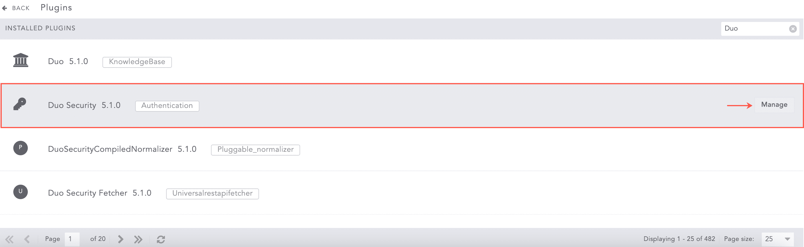Click the Universalrestapifetcher tag to expand details

pos(212,194)
